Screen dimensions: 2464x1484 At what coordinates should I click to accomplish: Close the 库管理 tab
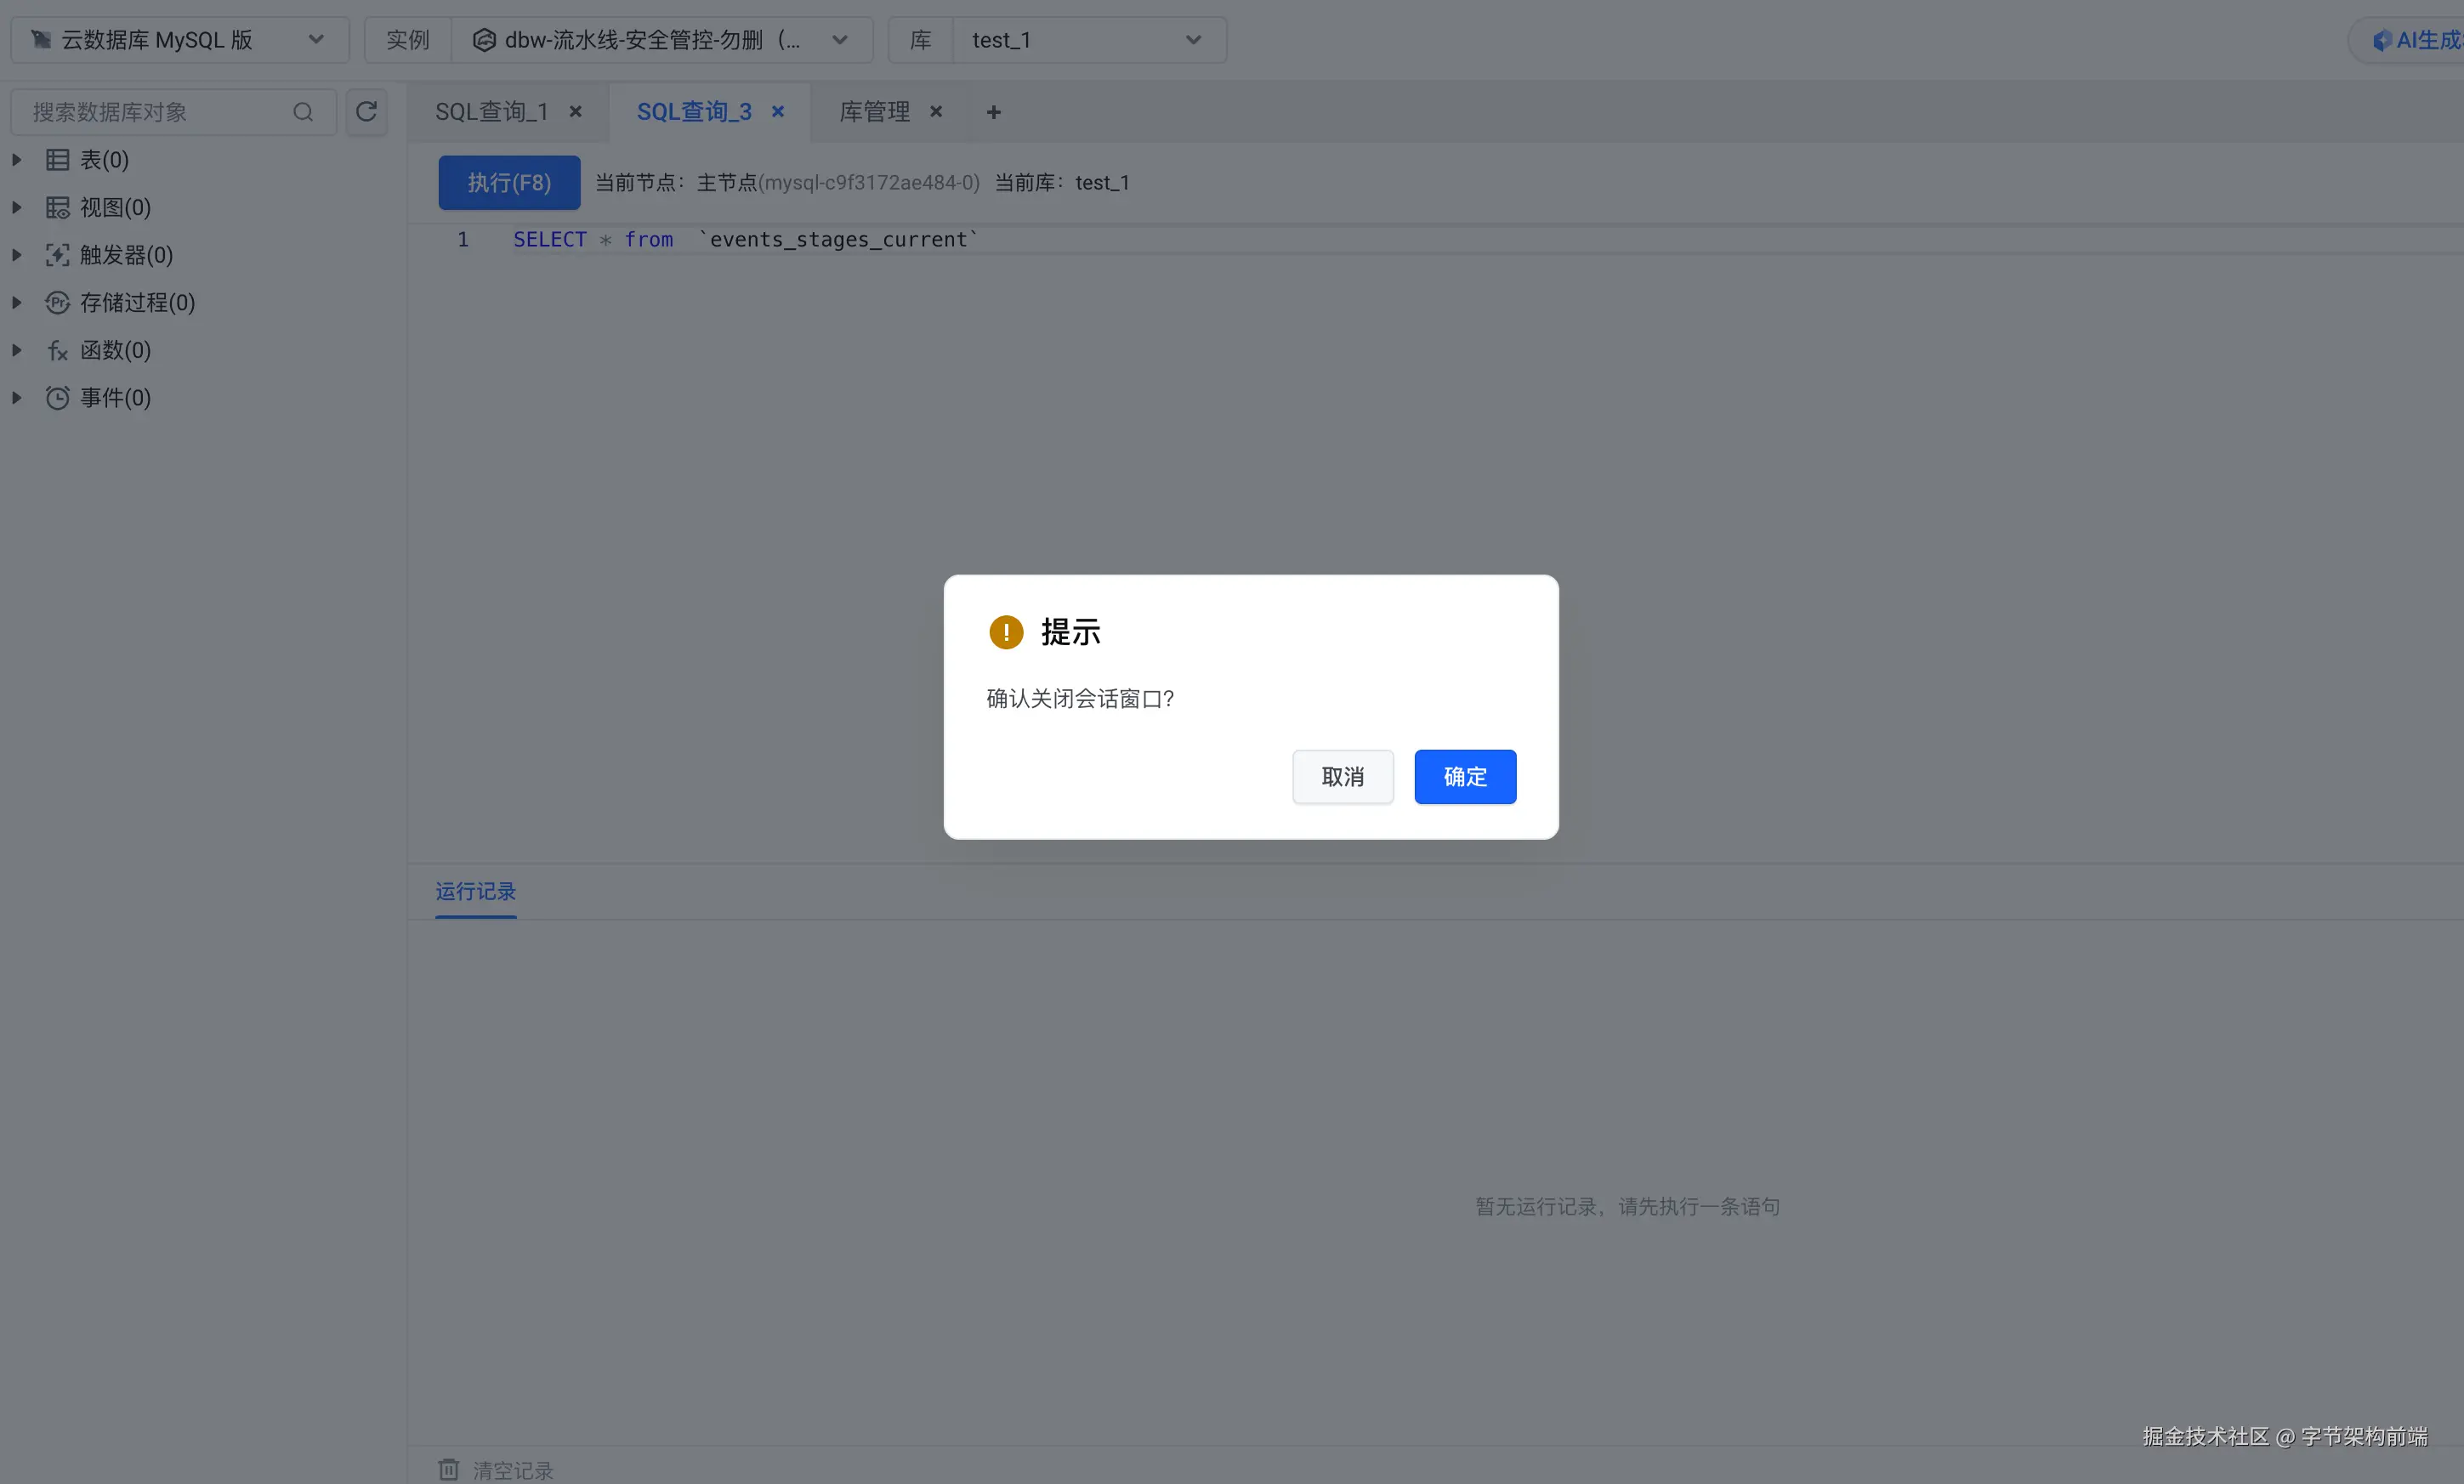click(936, 112)
